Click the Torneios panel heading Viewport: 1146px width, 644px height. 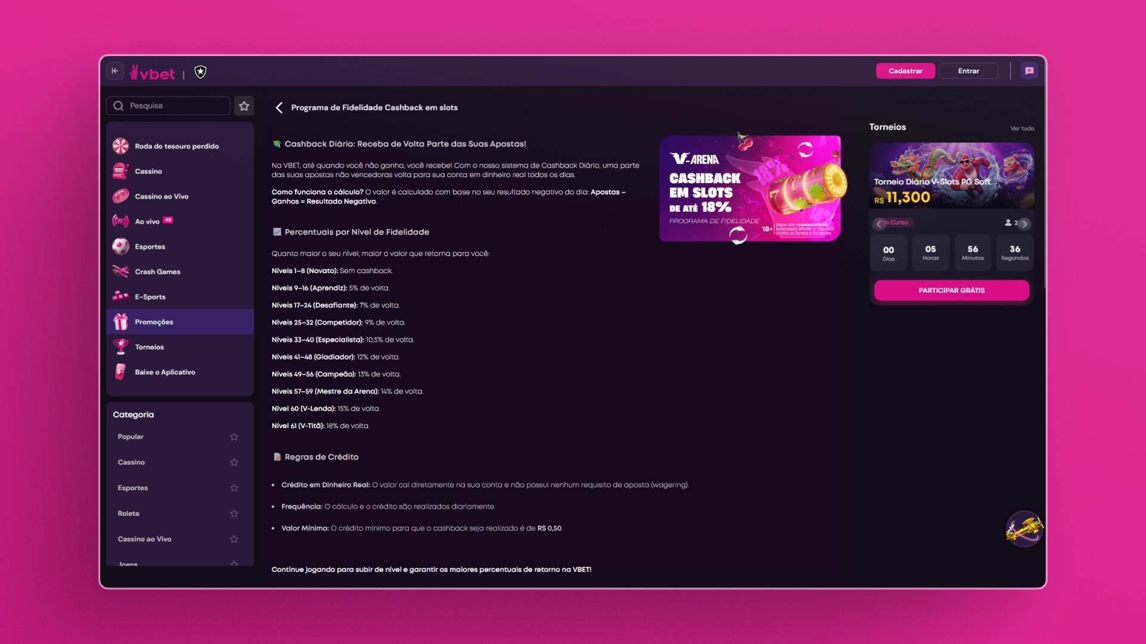[888, 127]
